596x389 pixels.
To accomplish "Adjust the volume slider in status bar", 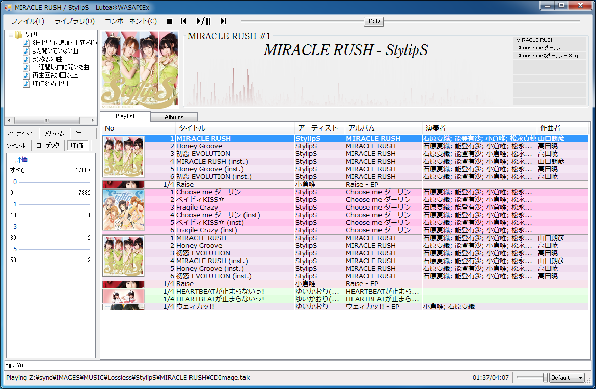I will pos(546,378).
